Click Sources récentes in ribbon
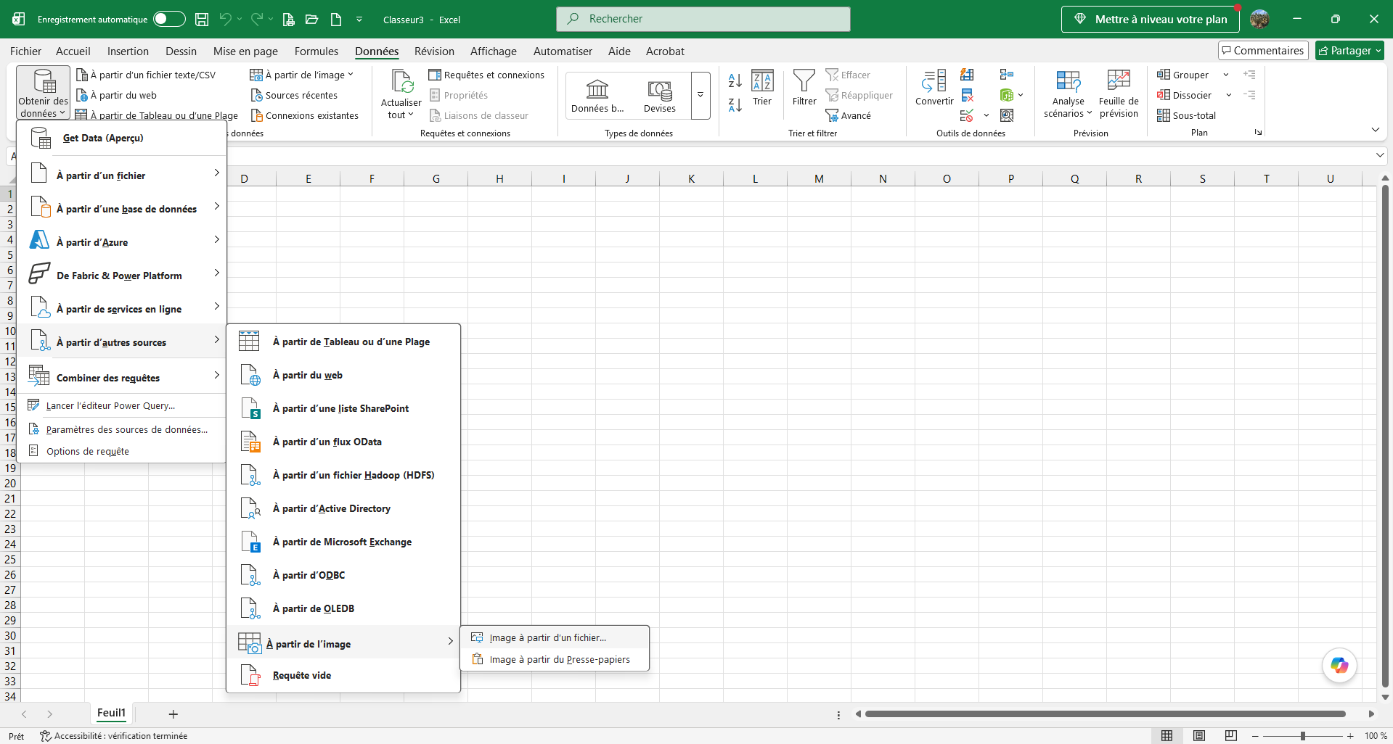The image size is (1393, 744). (294, 95)
